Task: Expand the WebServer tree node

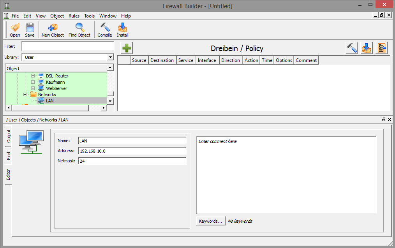Action: [33, 88]
